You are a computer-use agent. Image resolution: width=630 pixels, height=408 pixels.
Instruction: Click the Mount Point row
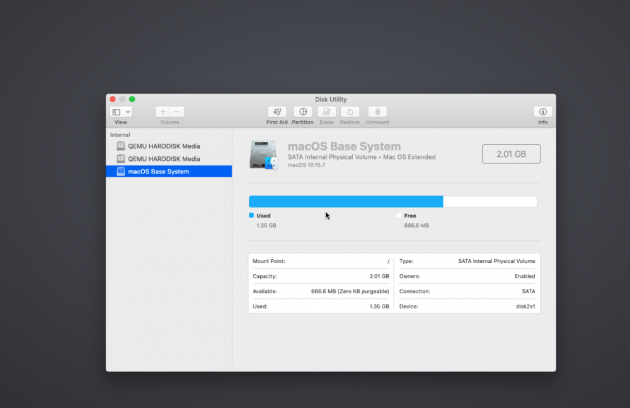pos(321,261)
